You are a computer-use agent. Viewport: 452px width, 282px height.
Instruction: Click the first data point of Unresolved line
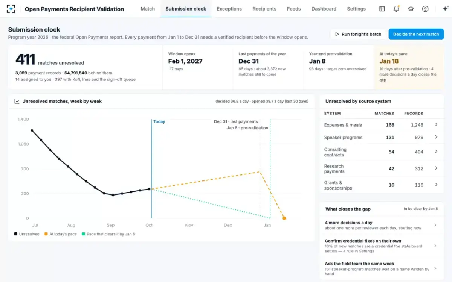point(32,130)
